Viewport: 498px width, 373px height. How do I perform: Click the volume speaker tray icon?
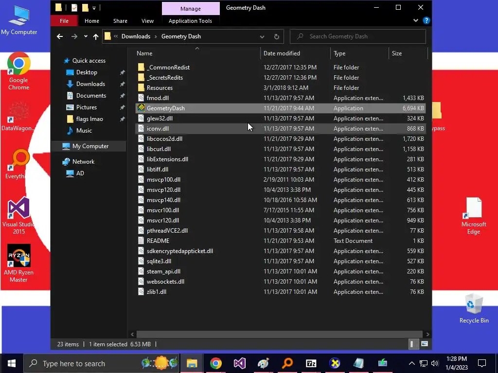coord(435,363)
